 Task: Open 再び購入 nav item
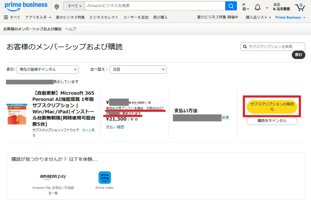[x=160, y=17]
